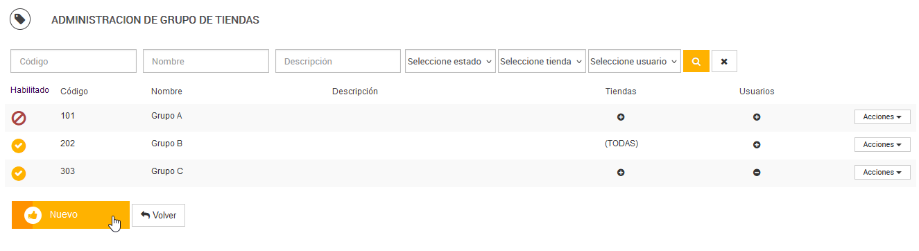The image size is (919, 251).
Task: Toggle enabled checkmark for Grupo B
Action: click(19, 146)
